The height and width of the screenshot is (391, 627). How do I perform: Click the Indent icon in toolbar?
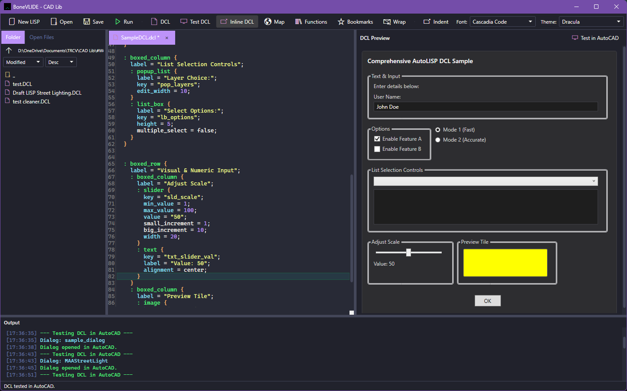coord(427,21)
